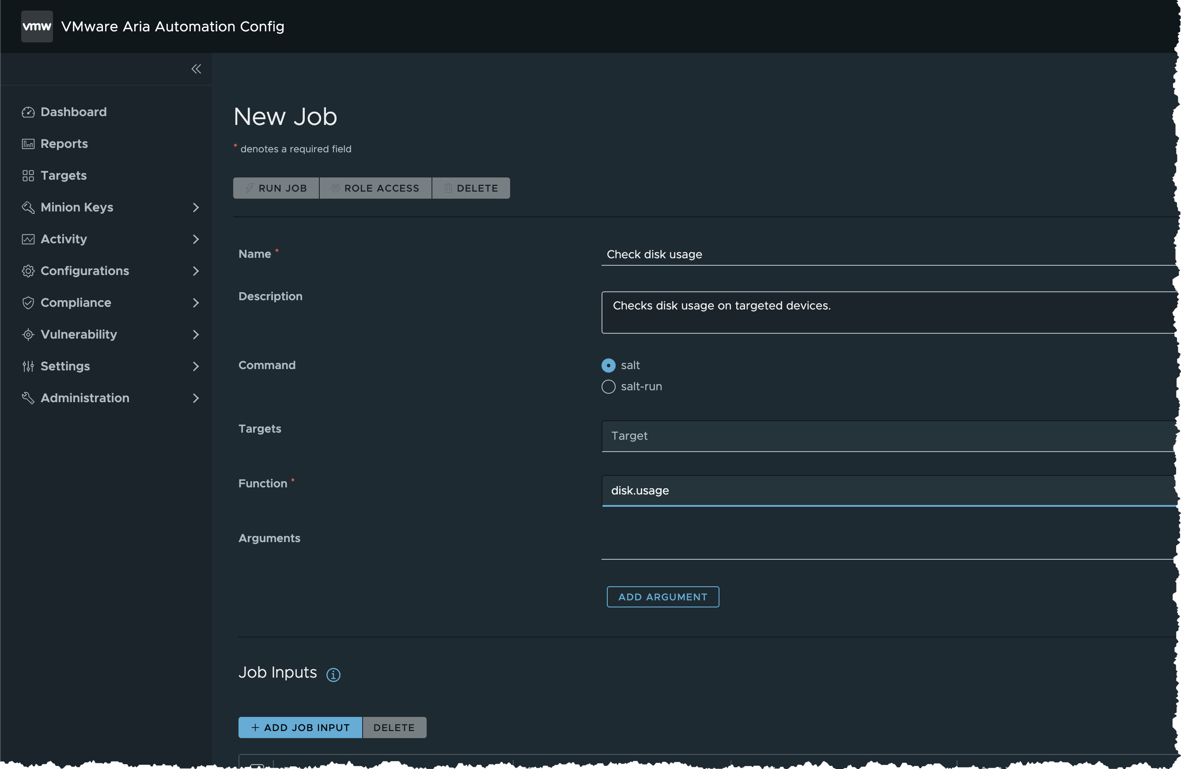
Task: Click the Administration wrench icon
Action: (28, 398)
